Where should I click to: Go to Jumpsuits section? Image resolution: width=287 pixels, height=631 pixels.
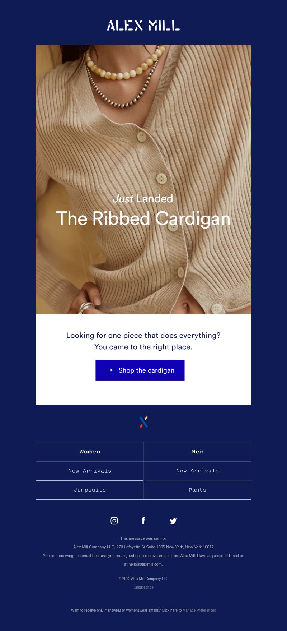tap(90, 490)
